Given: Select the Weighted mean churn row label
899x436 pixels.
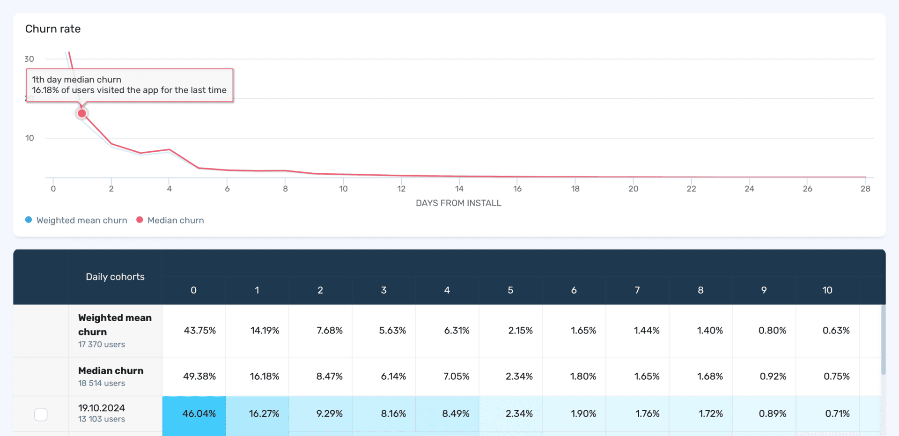Looking at the screenshot, I should 115,325.
